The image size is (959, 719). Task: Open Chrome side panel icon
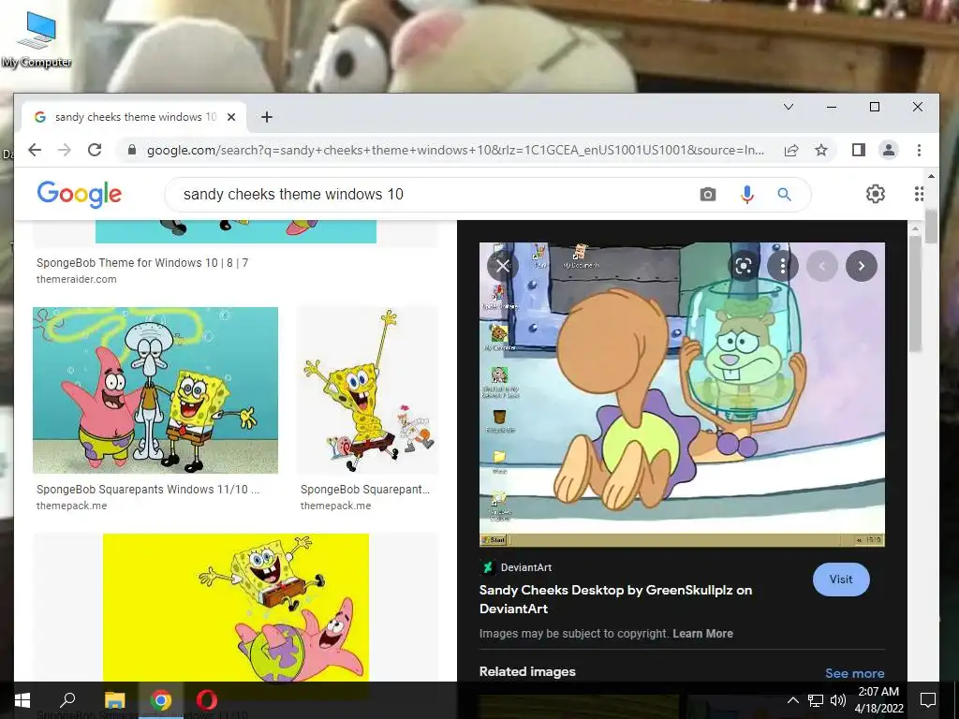pos(858,150)
